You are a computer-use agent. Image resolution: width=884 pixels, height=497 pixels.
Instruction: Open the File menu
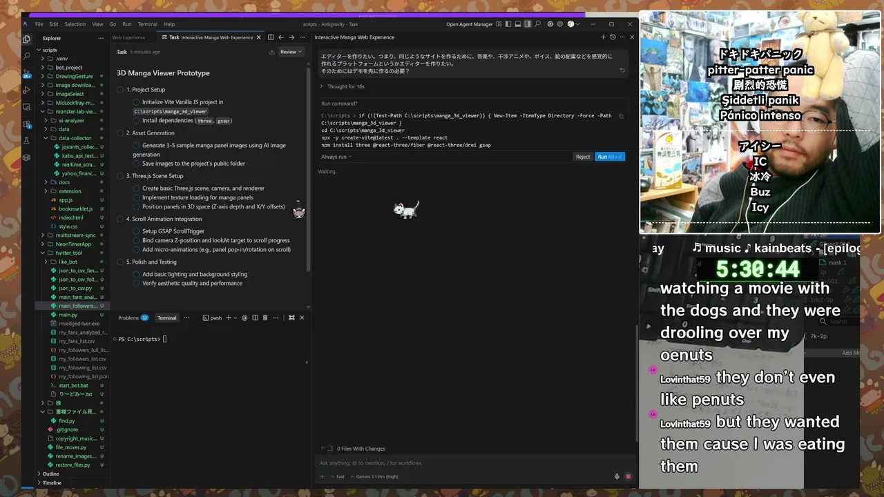pos(39,24)
